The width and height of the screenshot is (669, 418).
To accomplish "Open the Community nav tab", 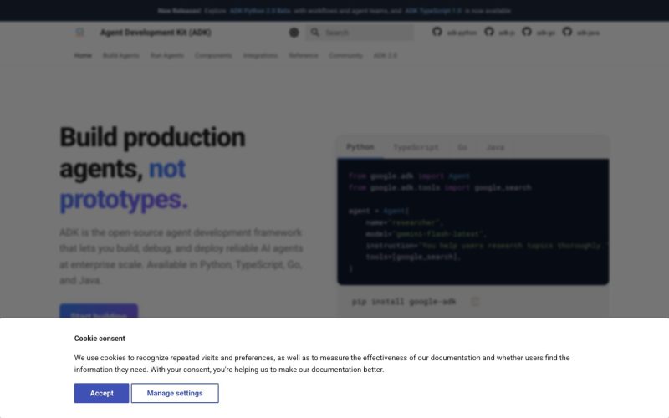I will 345,55.
